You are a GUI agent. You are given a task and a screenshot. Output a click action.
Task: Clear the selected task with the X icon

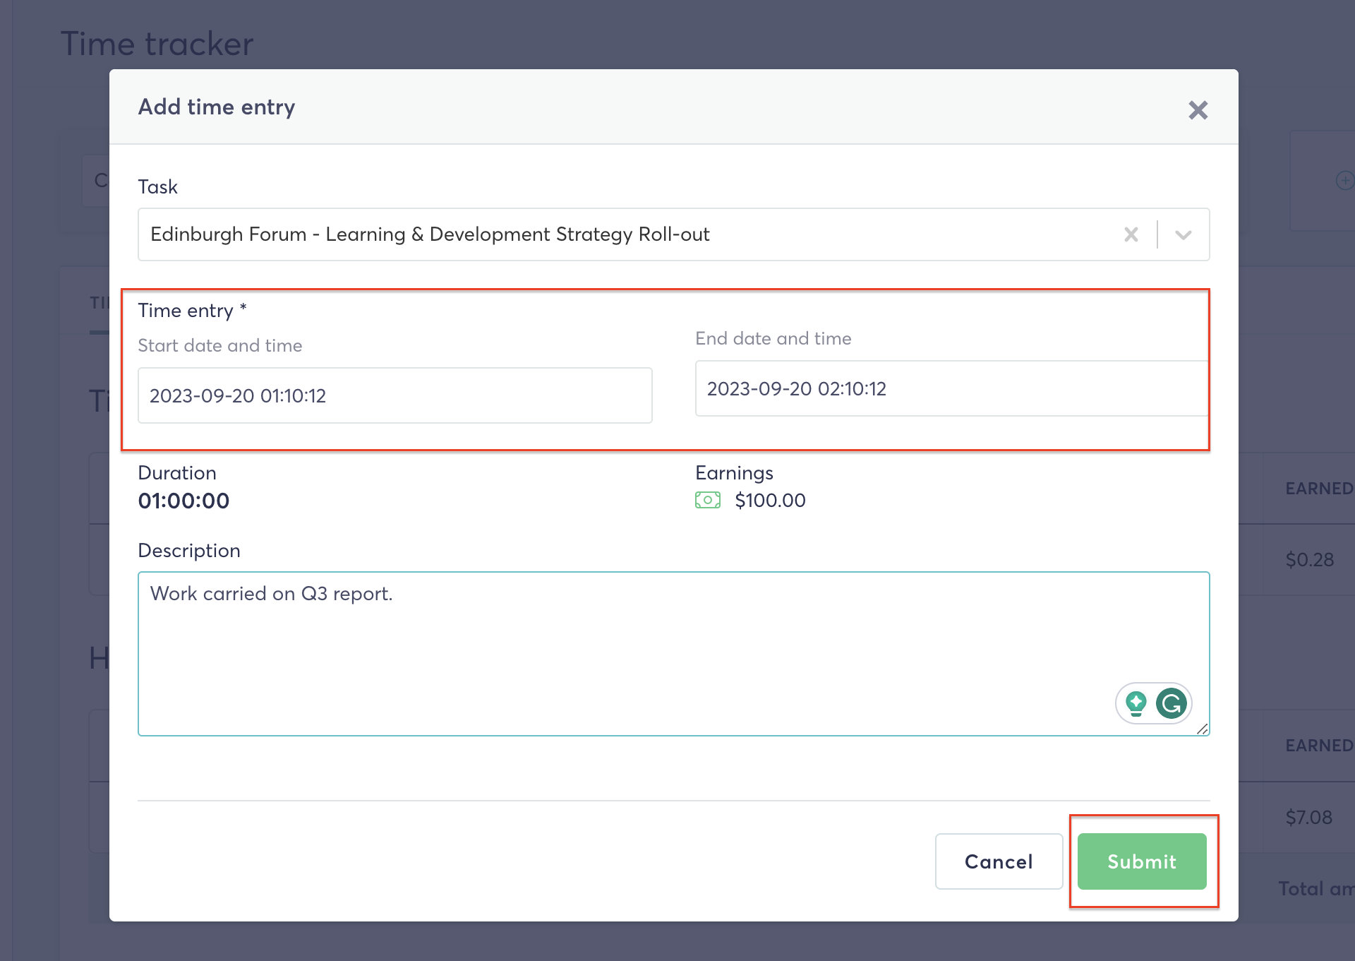coord(1131,234)
